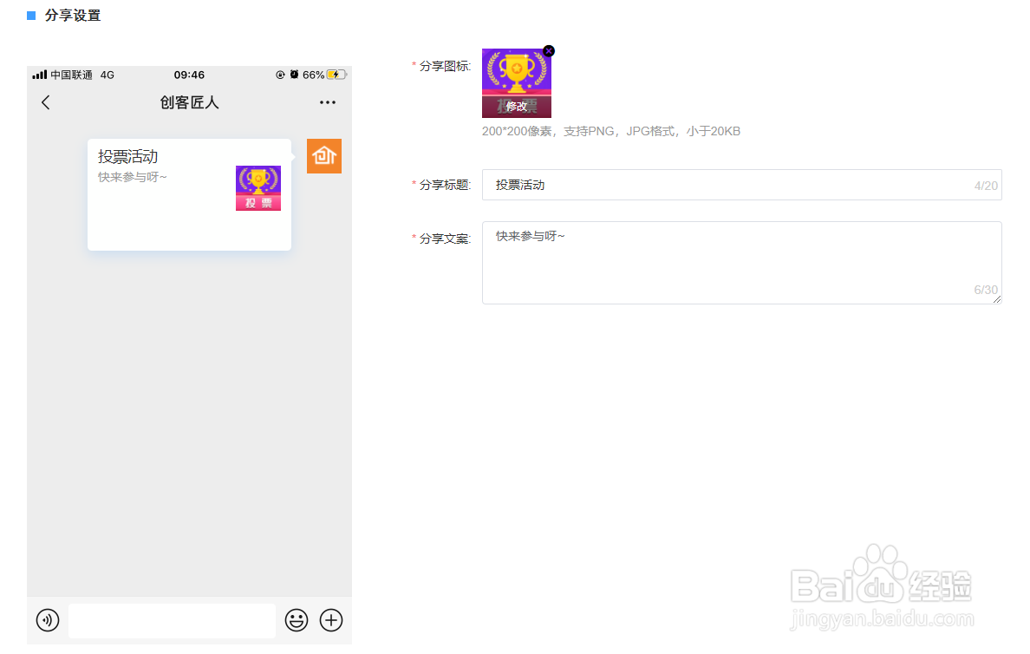Click the orange house avatar icon
This screenshot has width=1030, height=654.
click(x=324, y=156)
